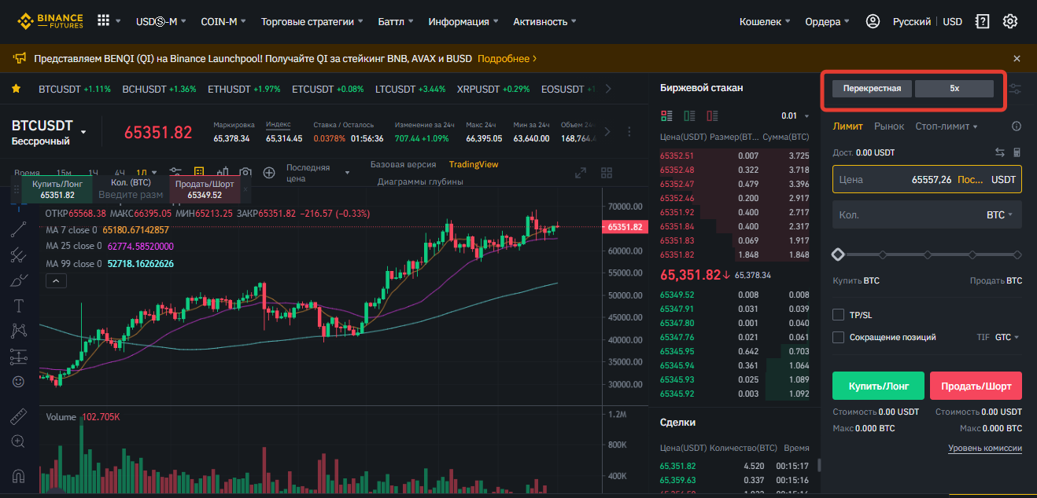1037x498 pixels.
Task: Select the patterns drawing tool
Action: [19, 331]
